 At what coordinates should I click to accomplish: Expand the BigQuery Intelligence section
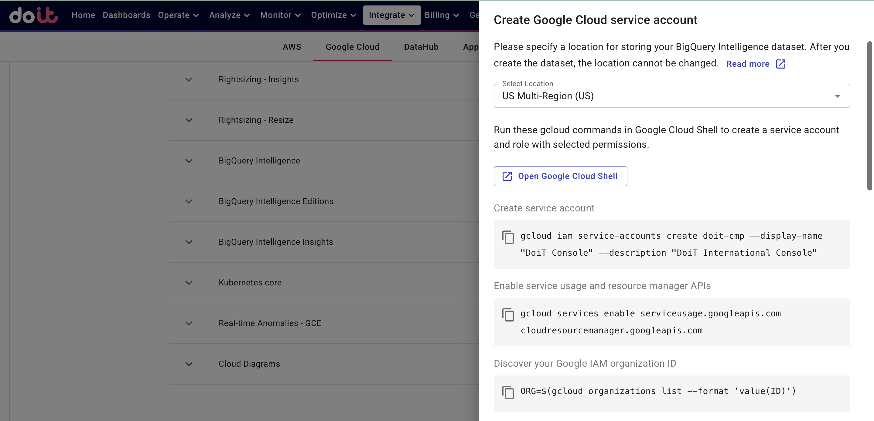(x=189, y=161)
